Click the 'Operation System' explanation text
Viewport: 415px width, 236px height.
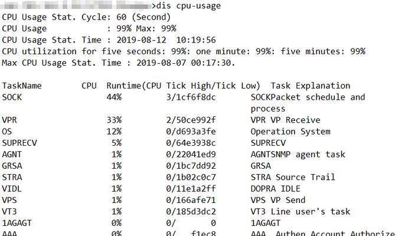click(x=290, y=132)
